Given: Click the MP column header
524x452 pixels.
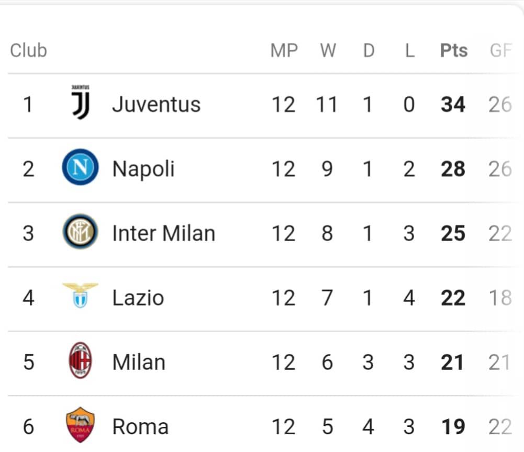Looking at the screenshot, I should pos(284,50).
